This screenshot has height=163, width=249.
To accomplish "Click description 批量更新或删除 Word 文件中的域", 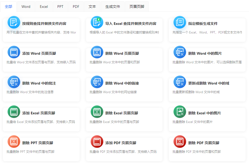I will coord(196,92).
